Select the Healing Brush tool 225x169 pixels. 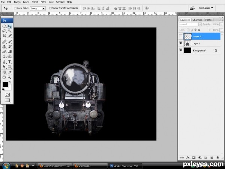click(4, 42)
